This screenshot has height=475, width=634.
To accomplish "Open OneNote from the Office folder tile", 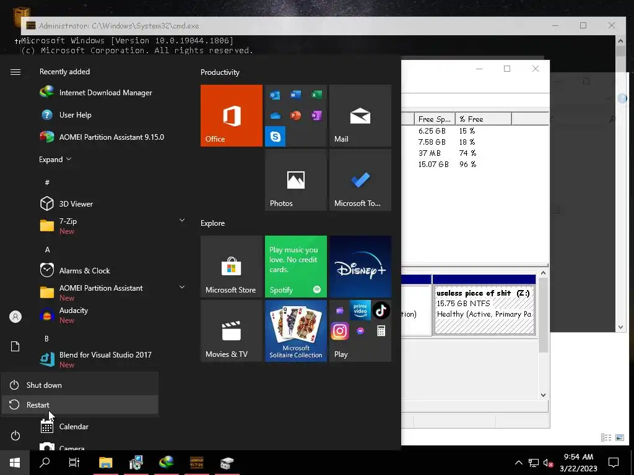I will point(316,116).
